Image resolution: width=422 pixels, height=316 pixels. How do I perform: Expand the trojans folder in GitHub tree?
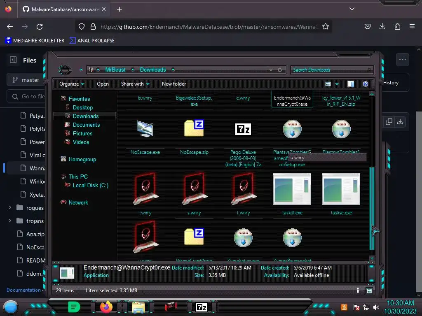10,221
